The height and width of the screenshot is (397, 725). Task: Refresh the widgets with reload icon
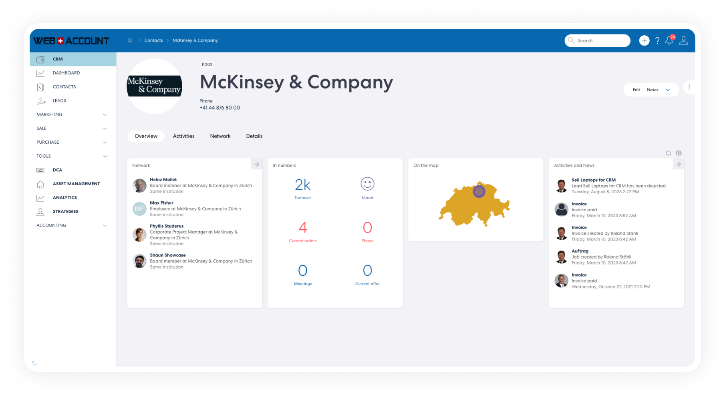point(668,153)
